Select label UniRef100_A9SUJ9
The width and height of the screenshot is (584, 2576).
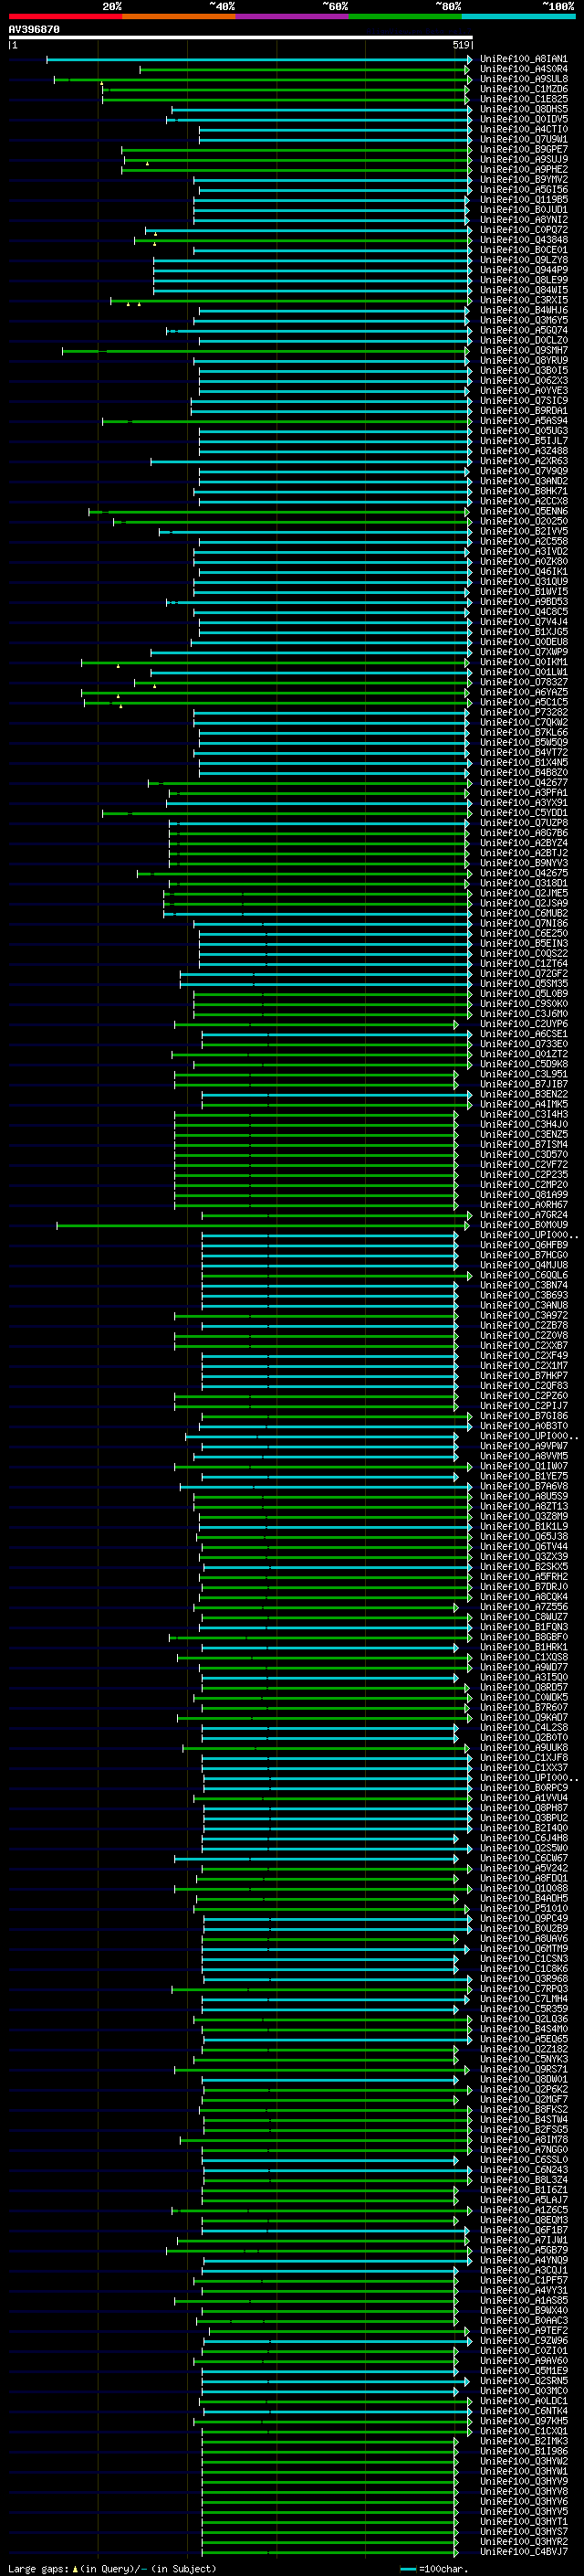click(524, 159)
